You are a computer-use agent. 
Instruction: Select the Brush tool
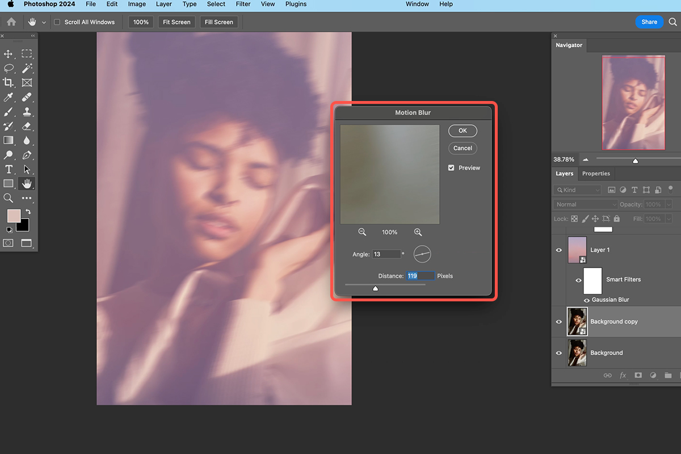[9, 112]
